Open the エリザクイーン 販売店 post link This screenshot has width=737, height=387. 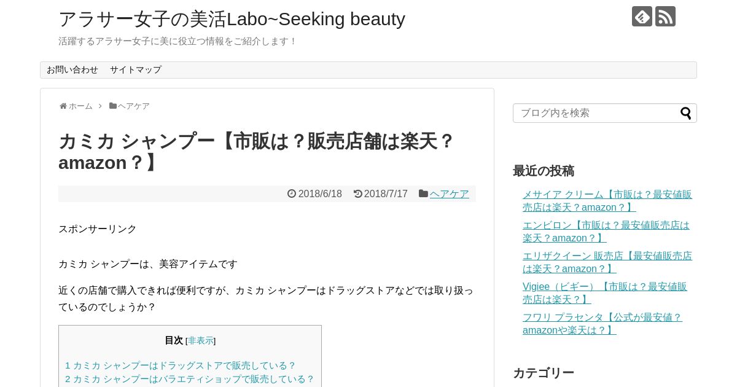tap(607, 262)
